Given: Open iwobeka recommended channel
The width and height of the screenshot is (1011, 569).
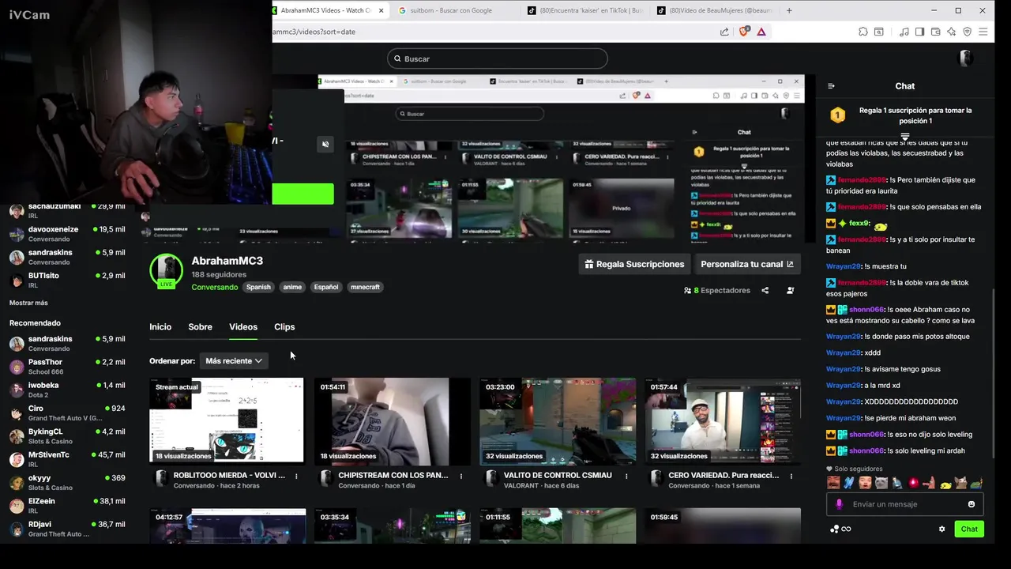Looking at the screenshot, I should (67, 390).
